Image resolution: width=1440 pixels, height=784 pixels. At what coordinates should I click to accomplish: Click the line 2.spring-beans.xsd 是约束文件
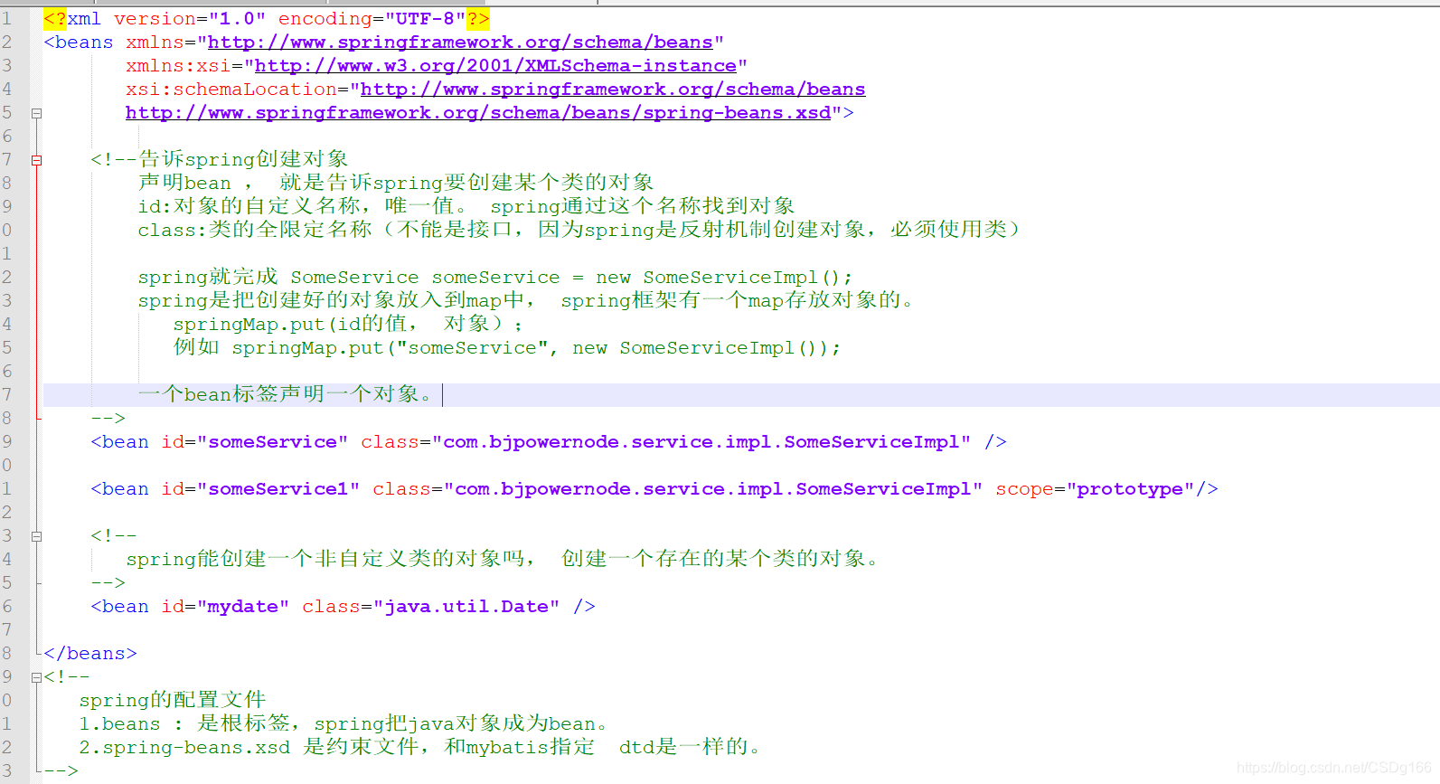pos(420,747)
